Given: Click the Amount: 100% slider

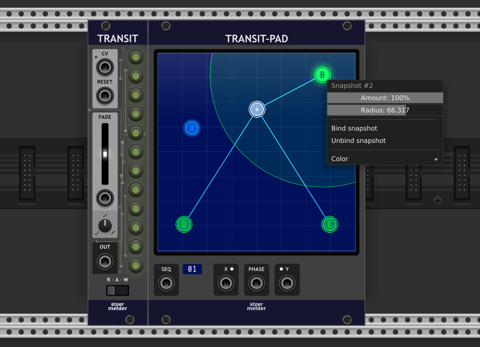Looking at the screenshot, I should pos(385,98).
